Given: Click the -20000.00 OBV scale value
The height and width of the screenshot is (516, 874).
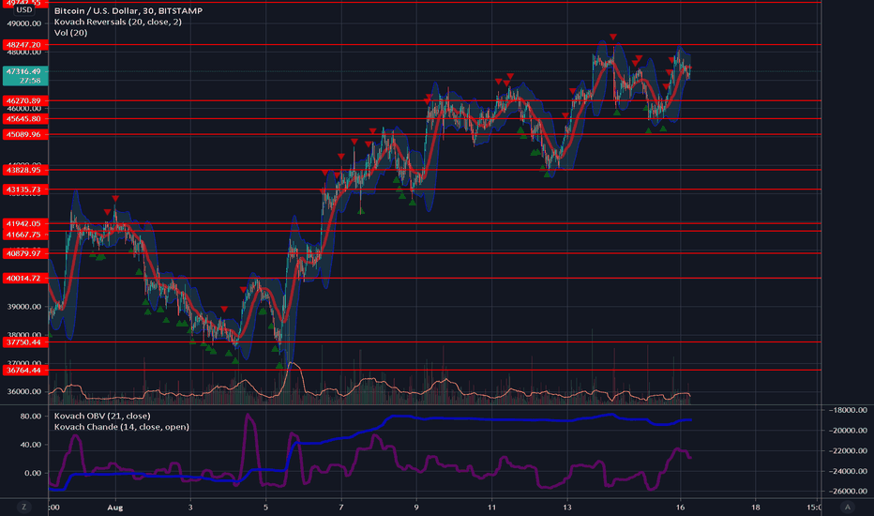Looking at the screenshot, I should click(x=848, y=431).
